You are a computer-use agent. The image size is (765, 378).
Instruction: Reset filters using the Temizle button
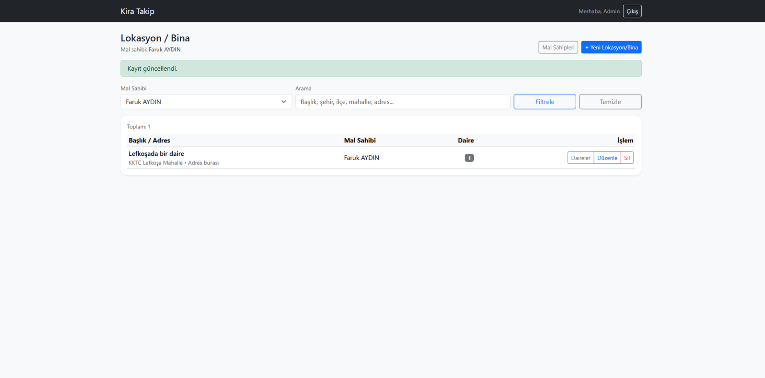coord(610,102)
